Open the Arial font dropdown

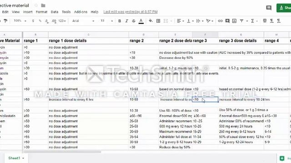tap(83, 21)
